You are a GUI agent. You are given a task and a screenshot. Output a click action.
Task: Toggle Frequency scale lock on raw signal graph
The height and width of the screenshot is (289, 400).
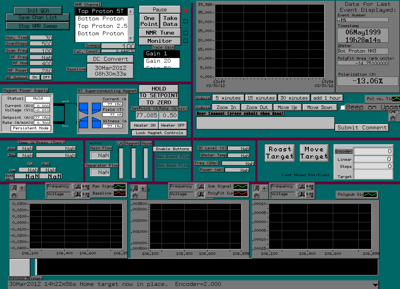73,187
